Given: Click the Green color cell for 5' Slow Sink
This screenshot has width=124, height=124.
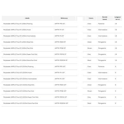Looking at the screenshot, I should [90, 42].
